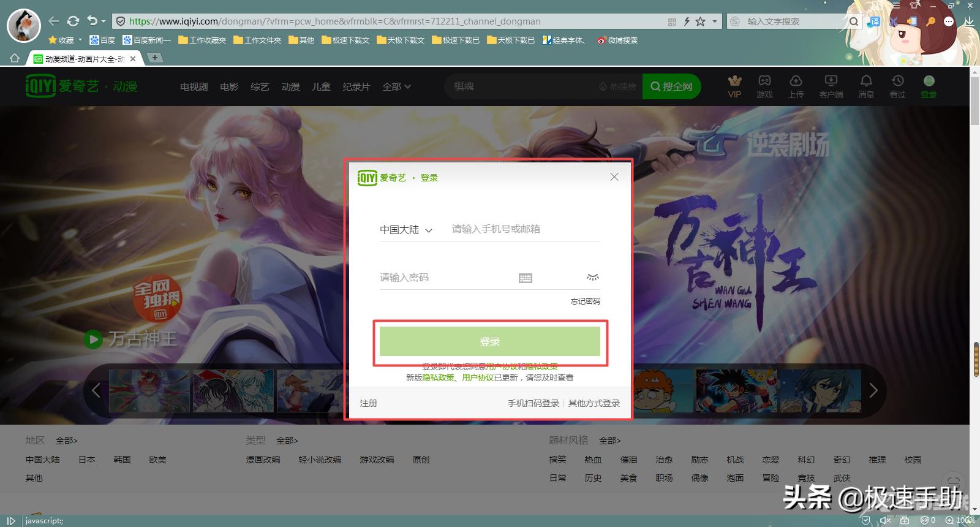Image resolution: width=980 pixels, height=527 pixels.
Task: Click the phone or email input field
Action: tap(524, 229)
